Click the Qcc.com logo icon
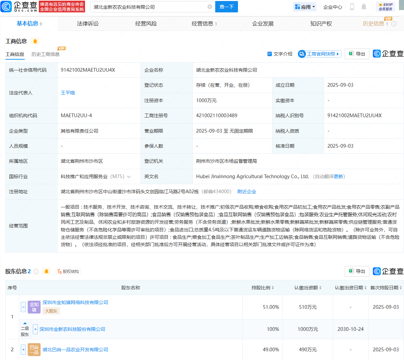The width and height of the screenshot is (404, 360). click(6, 7)
